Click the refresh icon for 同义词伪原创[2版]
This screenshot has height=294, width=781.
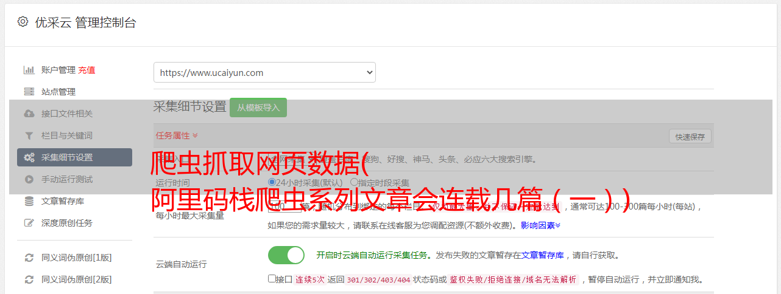coord(29,279)
